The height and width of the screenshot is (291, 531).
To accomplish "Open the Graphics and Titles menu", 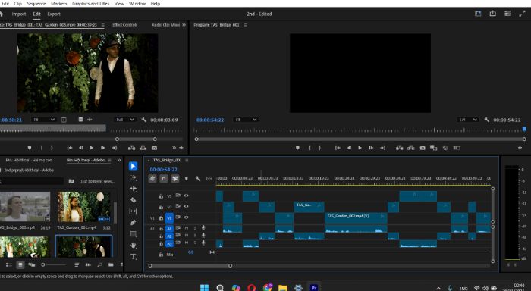I will click(91, 3).
